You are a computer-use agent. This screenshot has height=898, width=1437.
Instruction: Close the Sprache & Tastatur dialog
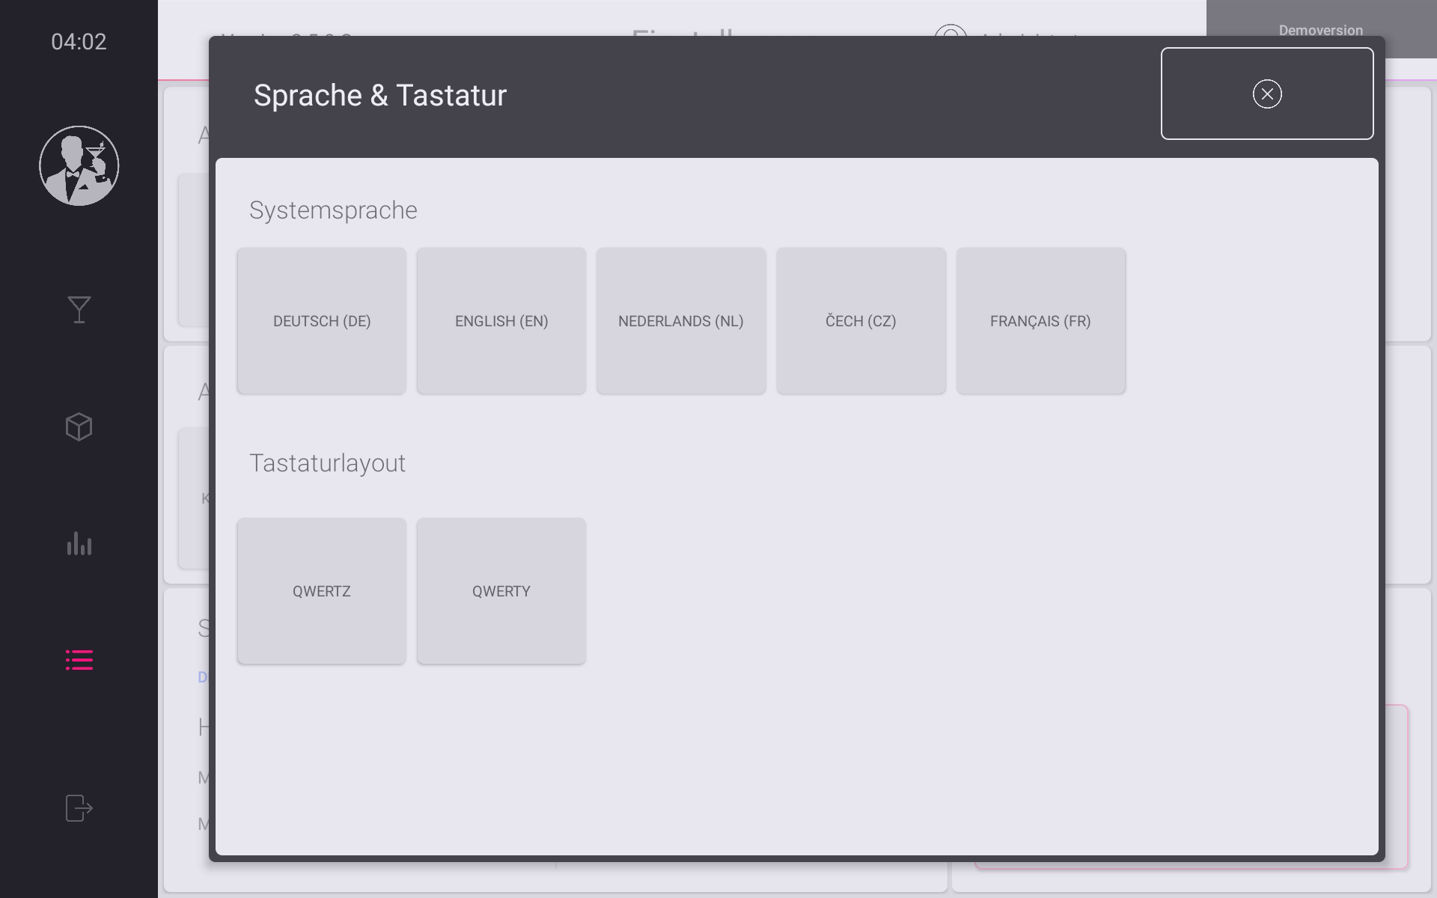(x=1266, y=94)
